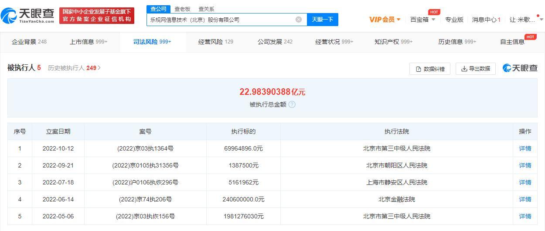Click the date 2022-06-14
The width and height of the screenshot is (545, 231).
click(x=58, y=199)
